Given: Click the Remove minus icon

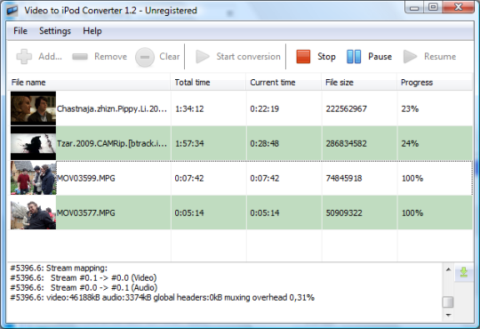Looking at the screenshot, I should coord(80,57).
